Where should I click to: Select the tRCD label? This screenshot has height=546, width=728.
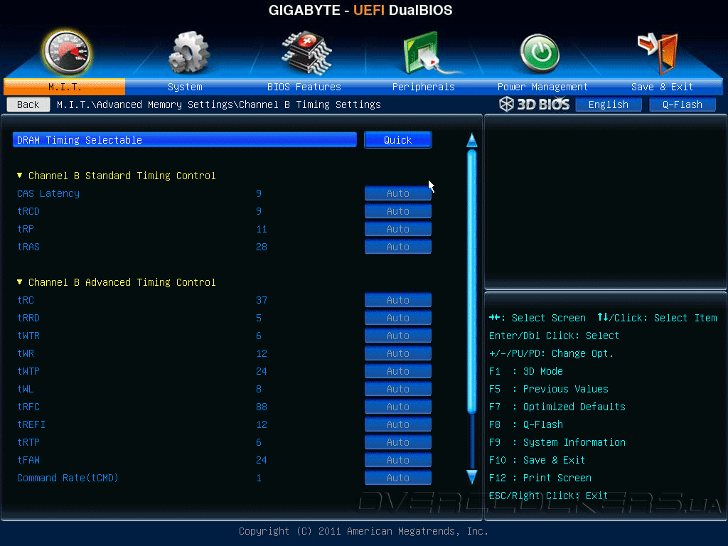(28, 210)
